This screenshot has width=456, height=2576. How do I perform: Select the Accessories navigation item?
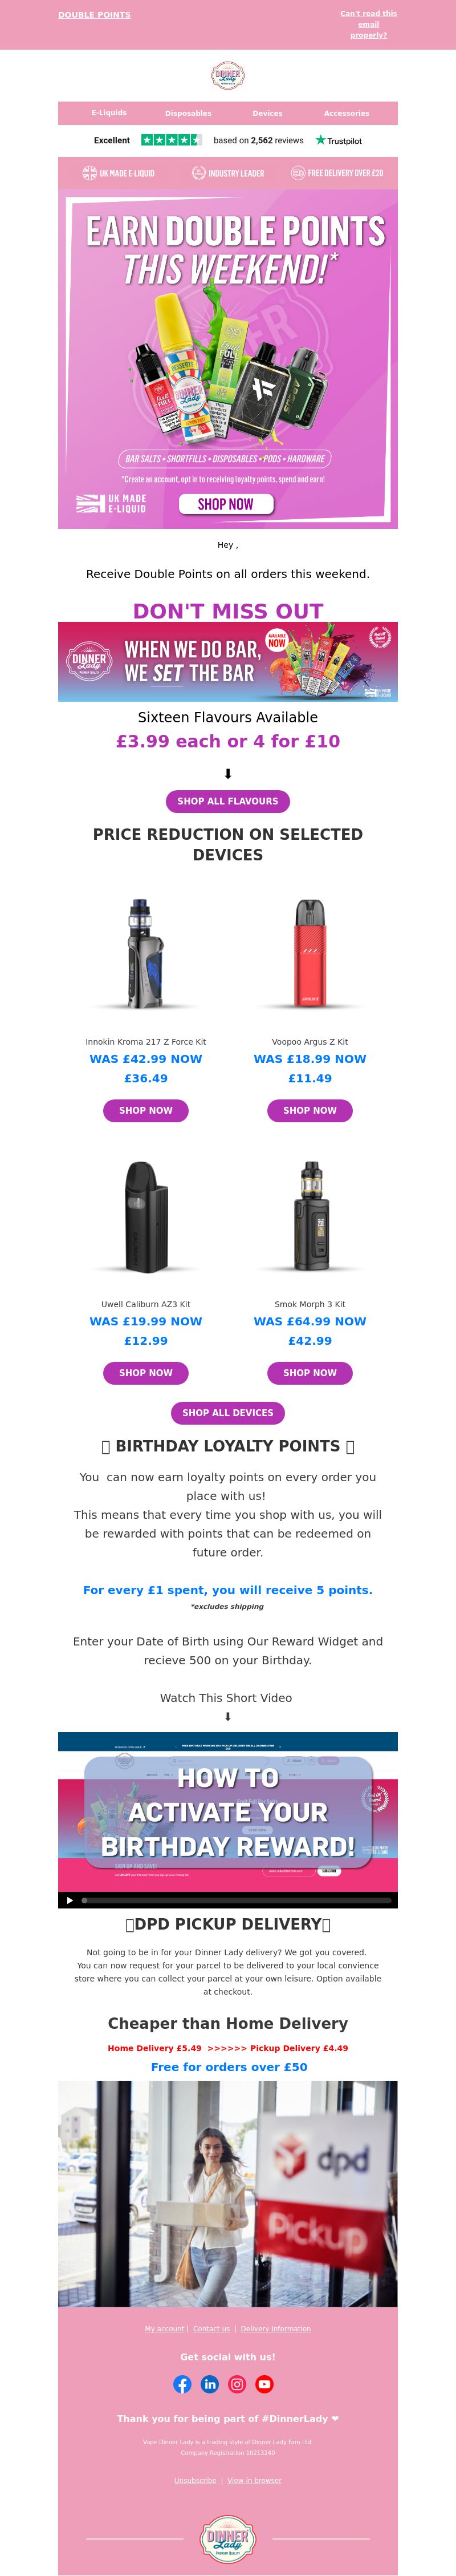click(346, 113)
